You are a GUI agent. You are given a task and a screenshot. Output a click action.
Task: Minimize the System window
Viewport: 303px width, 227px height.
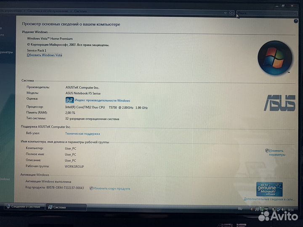pos(277,6)
